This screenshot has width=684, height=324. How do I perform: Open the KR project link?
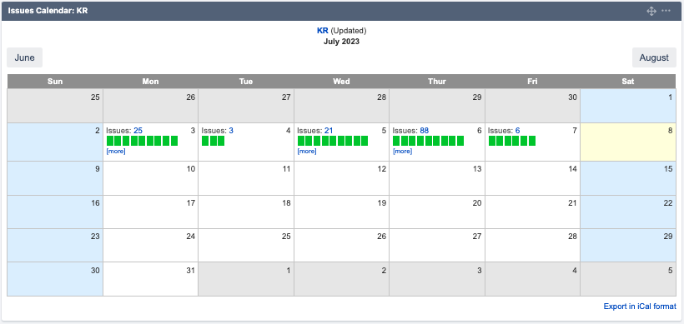[322, 31]
